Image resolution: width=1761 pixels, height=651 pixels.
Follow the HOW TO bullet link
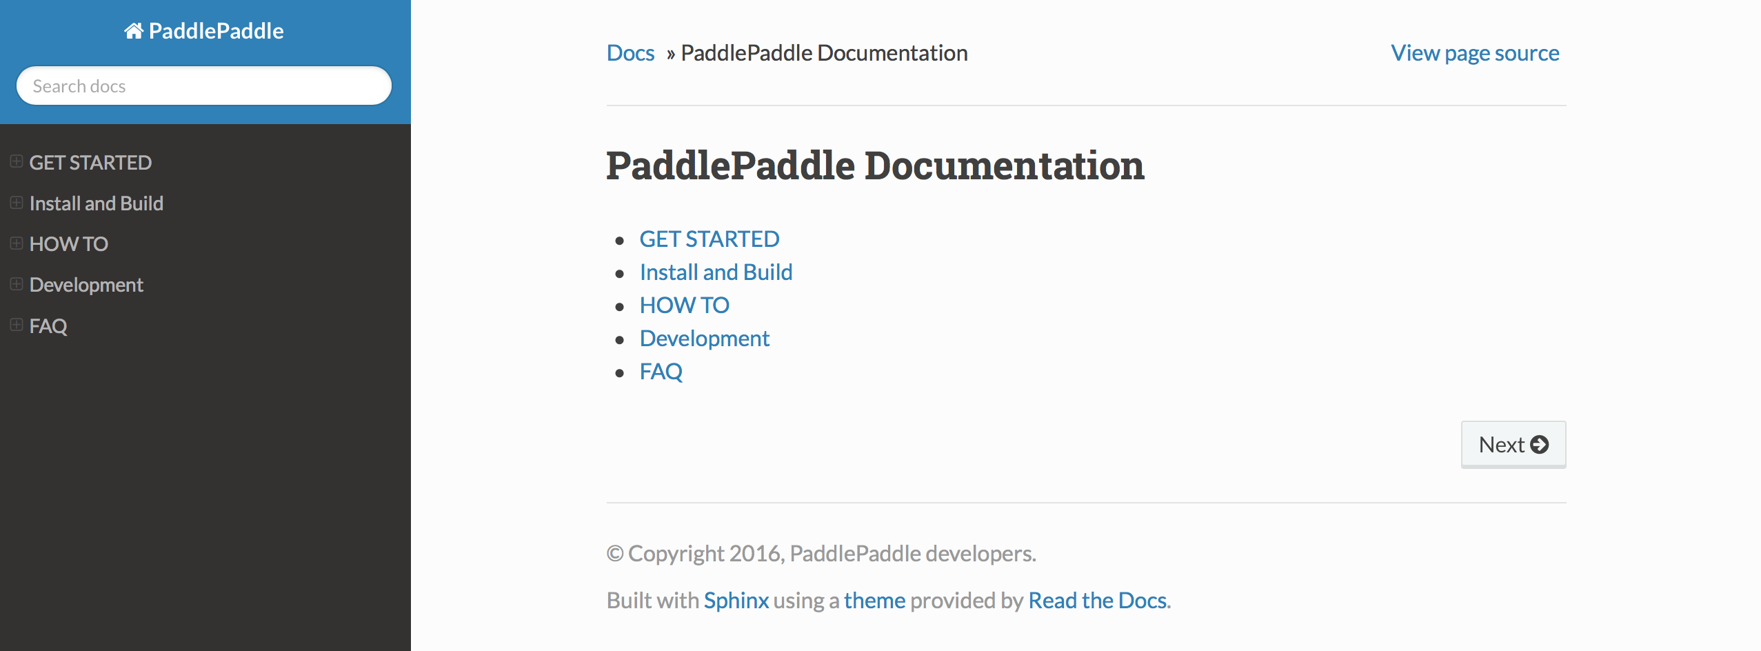(x=685, y=306)
